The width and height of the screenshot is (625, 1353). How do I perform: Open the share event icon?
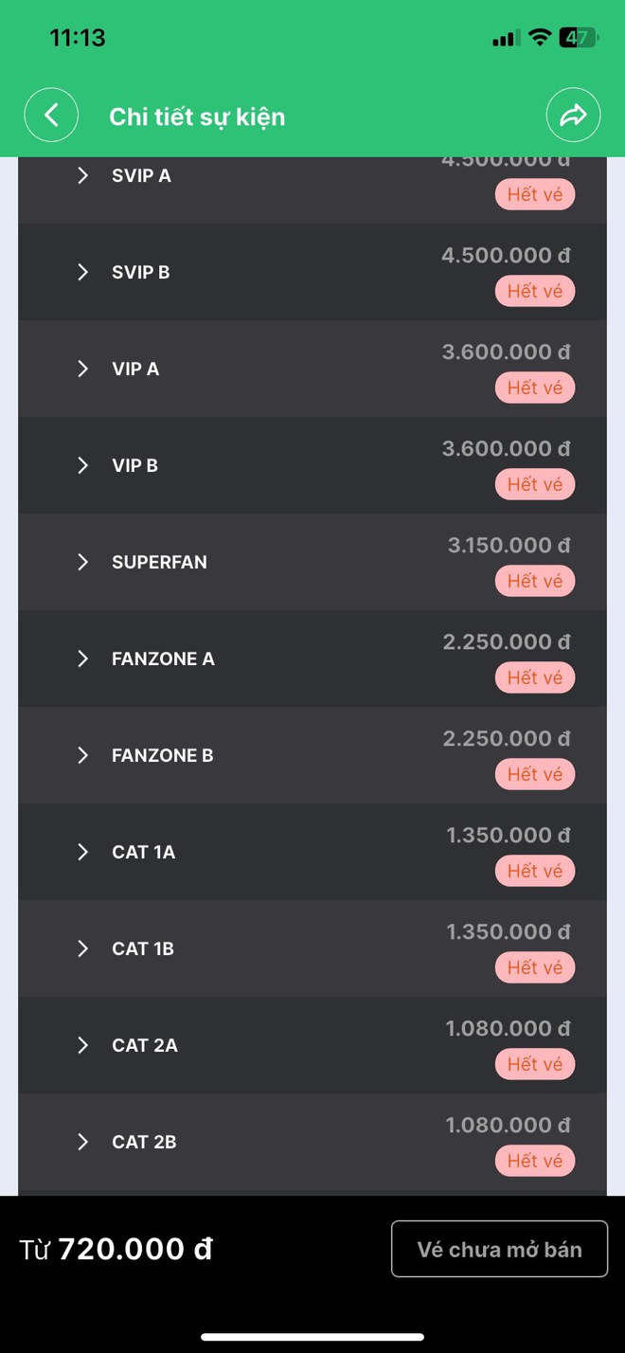click(x=574, y=114)
